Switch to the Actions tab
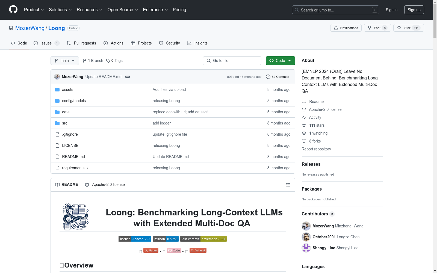This screenshot has height=273, width=437. point(113,43)
